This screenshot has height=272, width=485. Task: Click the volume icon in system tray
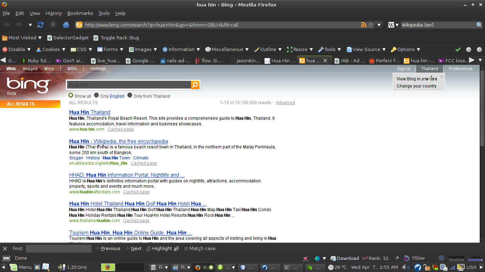405,267
